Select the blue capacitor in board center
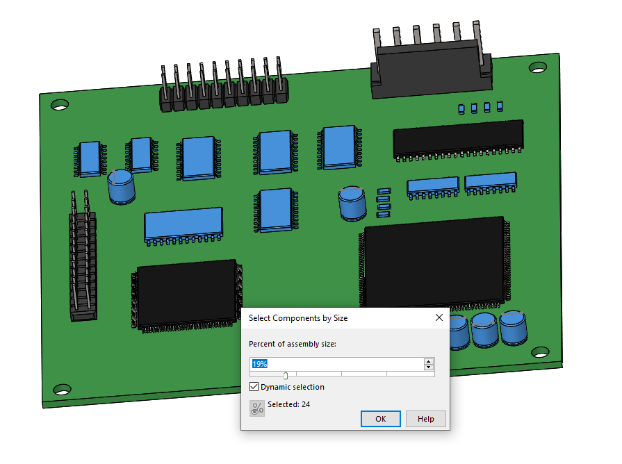 (x=352, y=204)
